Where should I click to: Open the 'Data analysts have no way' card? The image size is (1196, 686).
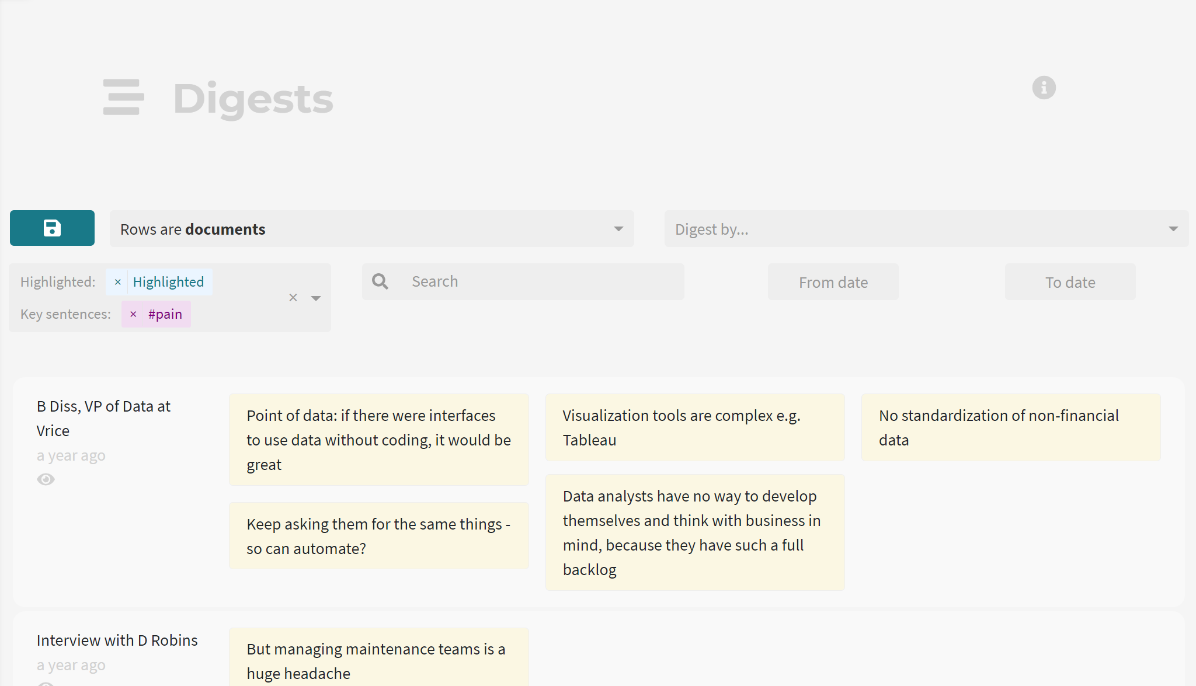click(x=695, y=532)
